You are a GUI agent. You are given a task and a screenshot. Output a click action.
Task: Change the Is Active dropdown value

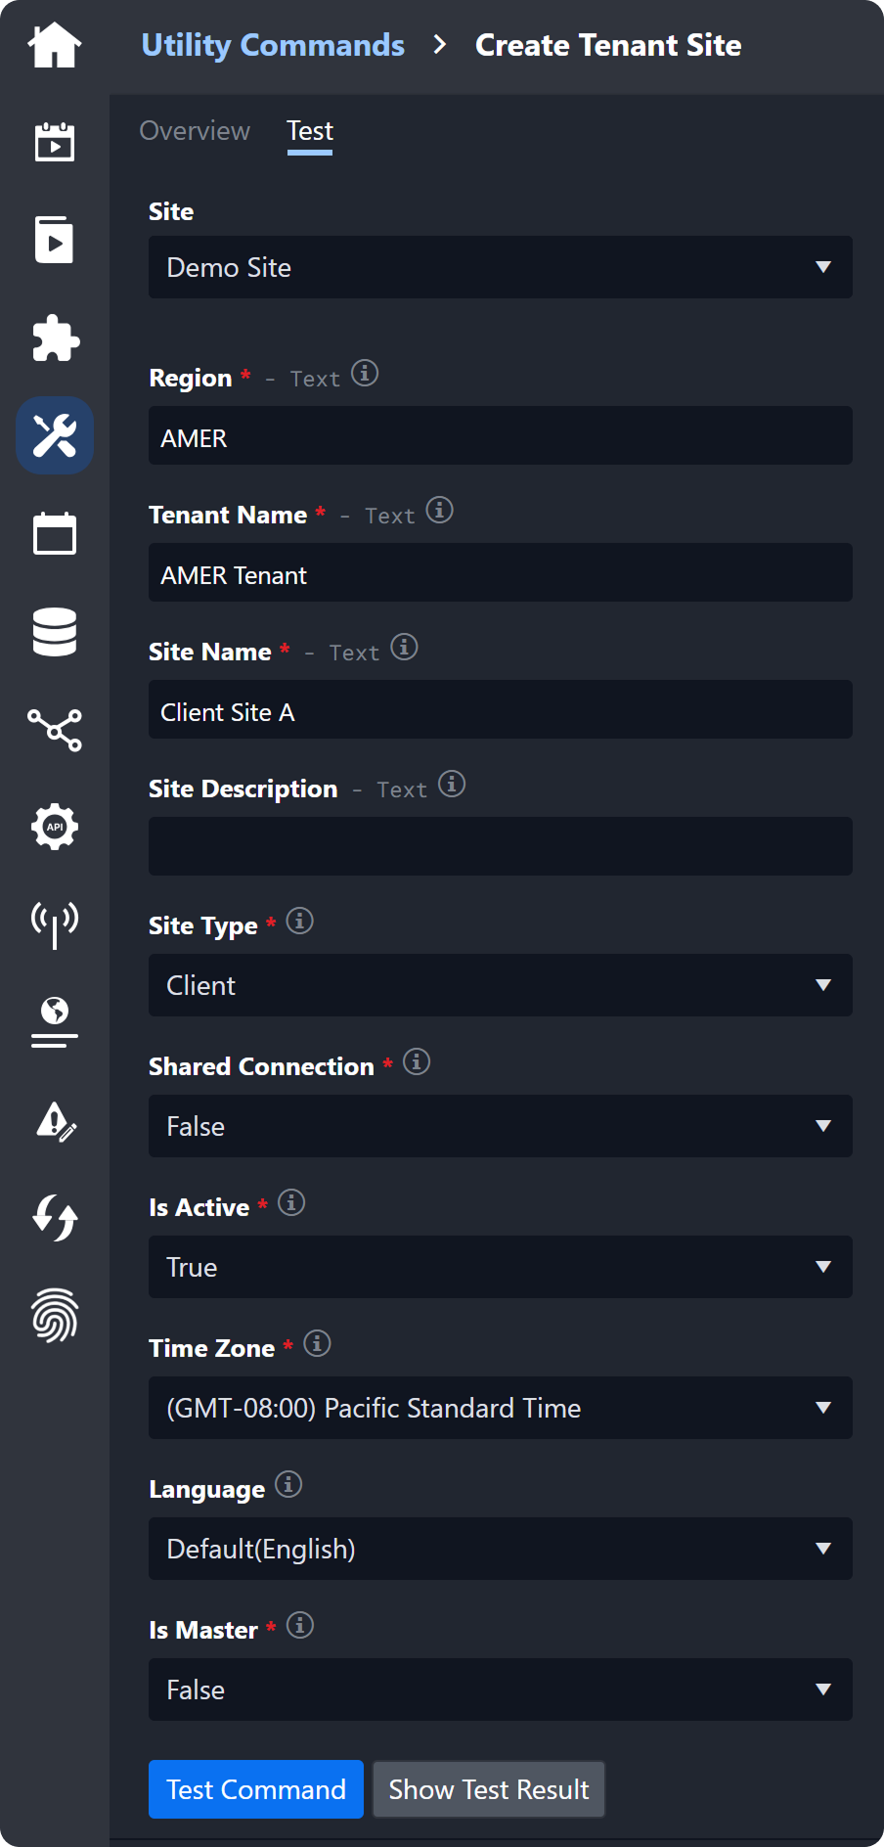(x=500, y=1267)
